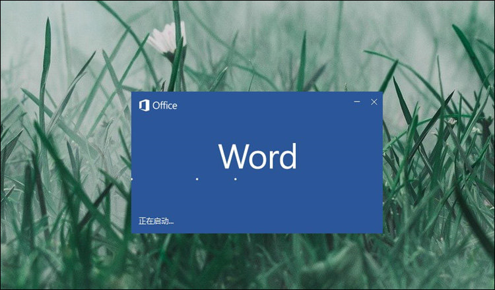The height and width of the screenshot is (290, 495).
Task: Minimize the Word splash screen
Action: (x=357, y=101)
